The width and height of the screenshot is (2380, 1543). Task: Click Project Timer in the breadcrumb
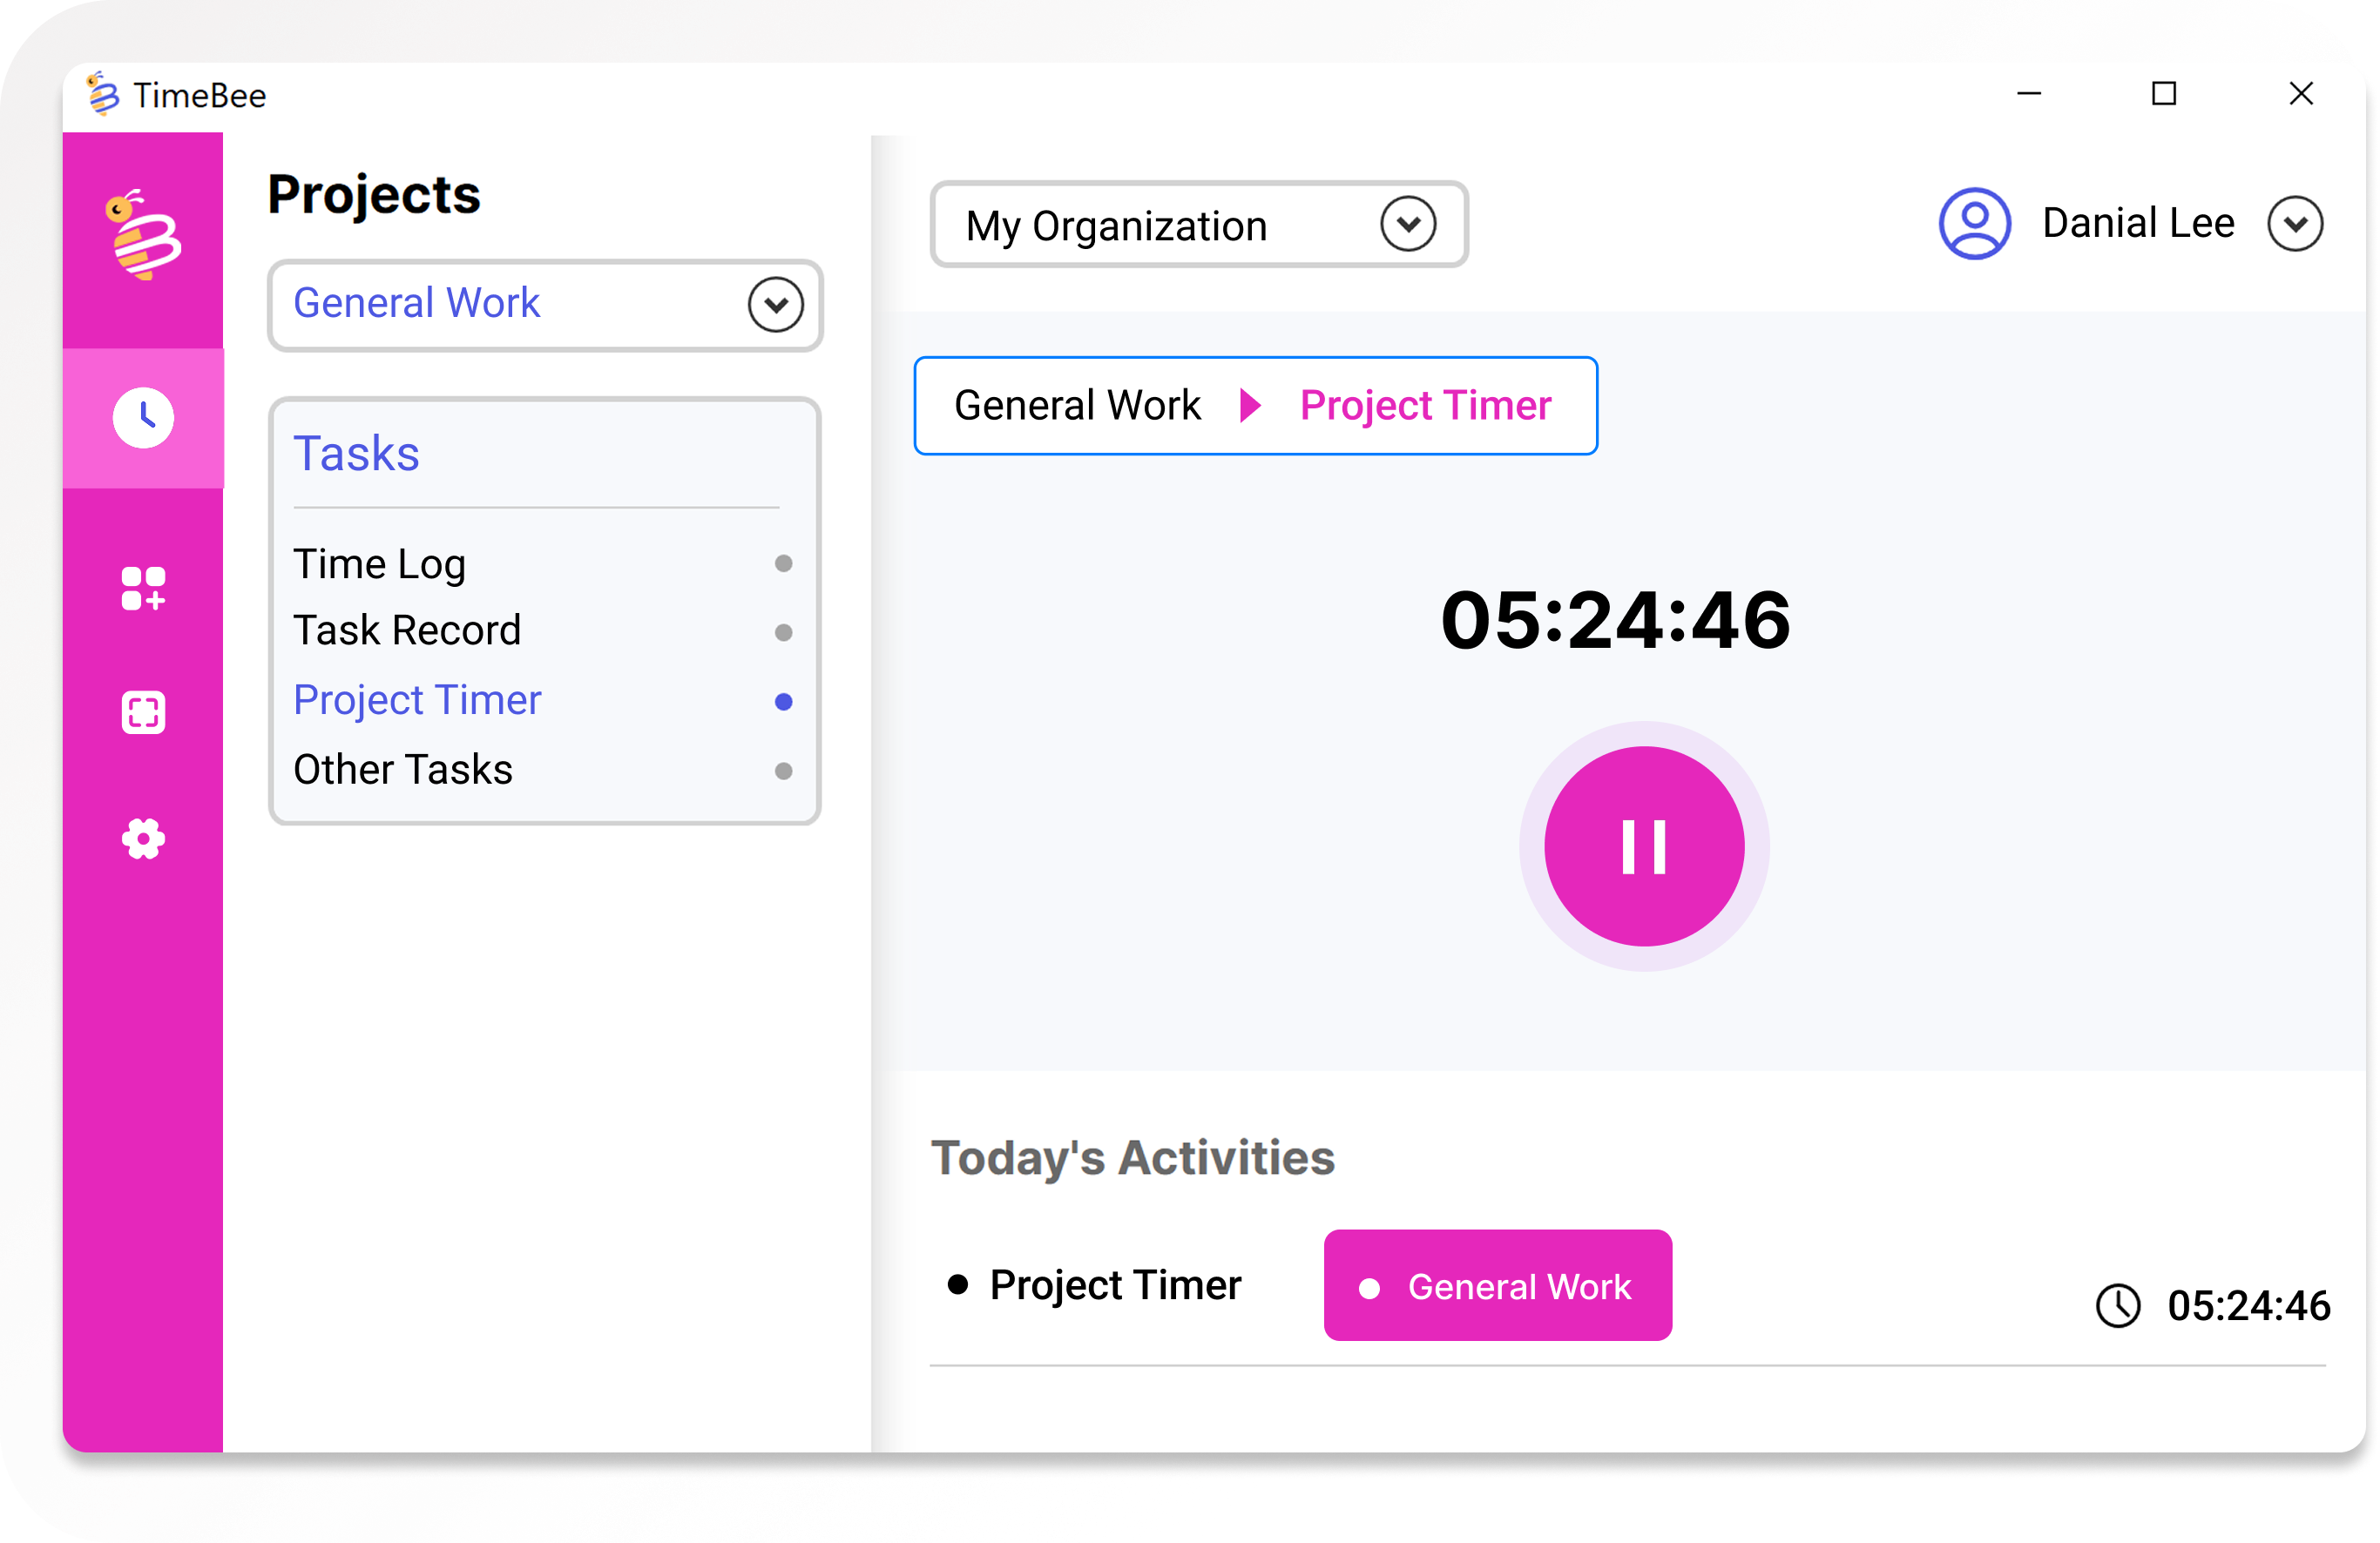(x=1425, y=406)
